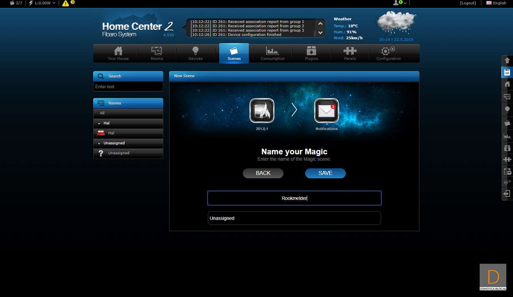Viewport: 513px width, 297px height.
Task: Click the warning triangle alert icon
Action: click(x=66, y=3)
